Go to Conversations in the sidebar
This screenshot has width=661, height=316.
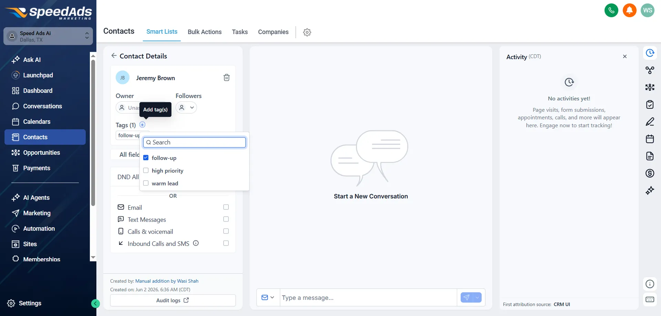(x=45, y=106)
